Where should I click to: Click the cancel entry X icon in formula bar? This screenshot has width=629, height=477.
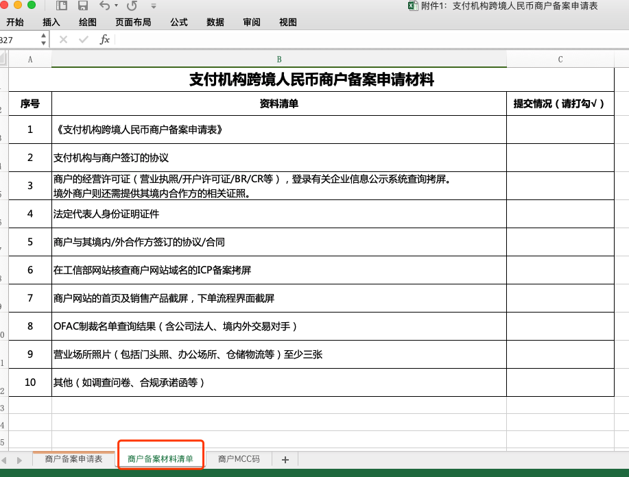pos(63,40)
